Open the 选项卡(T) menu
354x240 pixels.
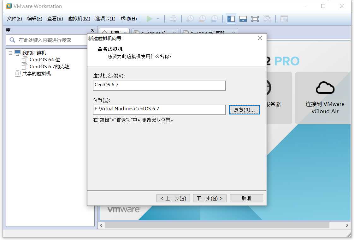coord(105,19)
